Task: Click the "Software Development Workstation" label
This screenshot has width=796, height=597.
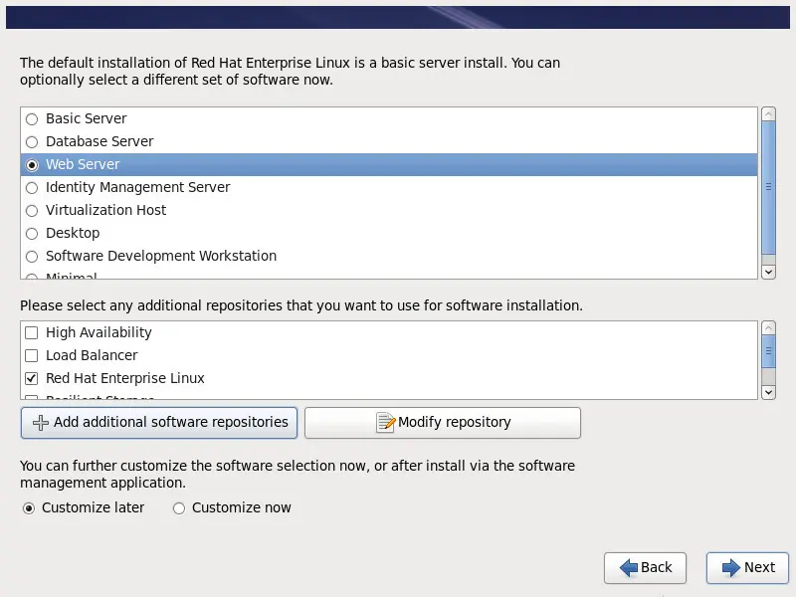Action: 161,256
